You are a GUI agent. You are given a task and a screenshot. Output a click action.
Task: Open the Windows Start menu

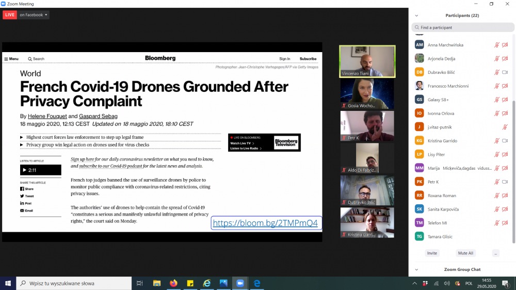(8, 283)
